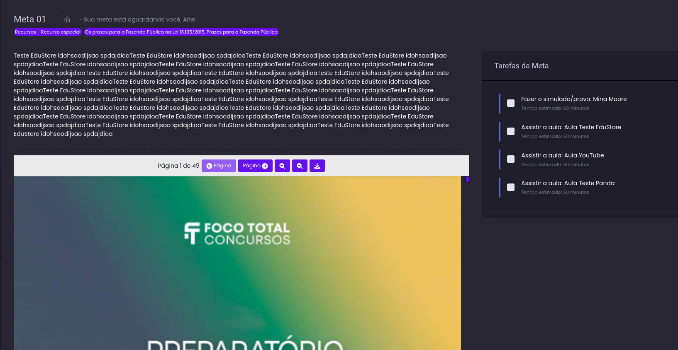This screenshot has width=678, height=350.
Task: Click the 'Recursos - Recurso especial' tag
Action: coord(48,32)
